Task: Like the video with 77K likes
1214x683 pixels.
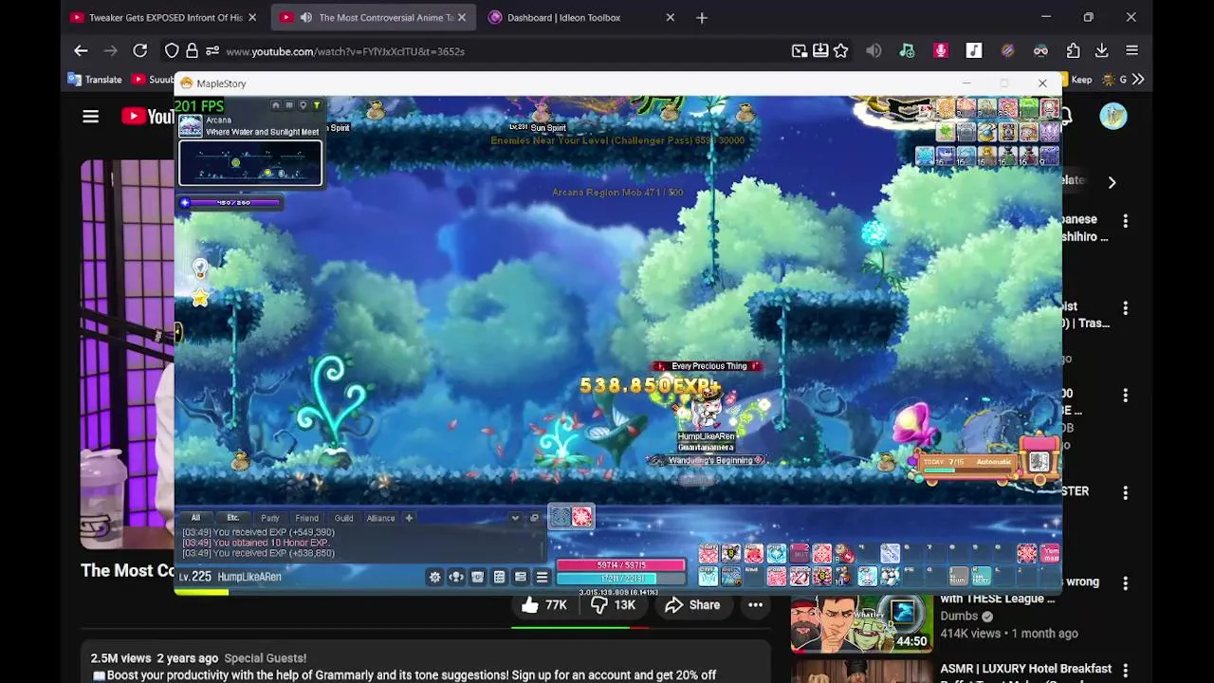Action: 543,605
